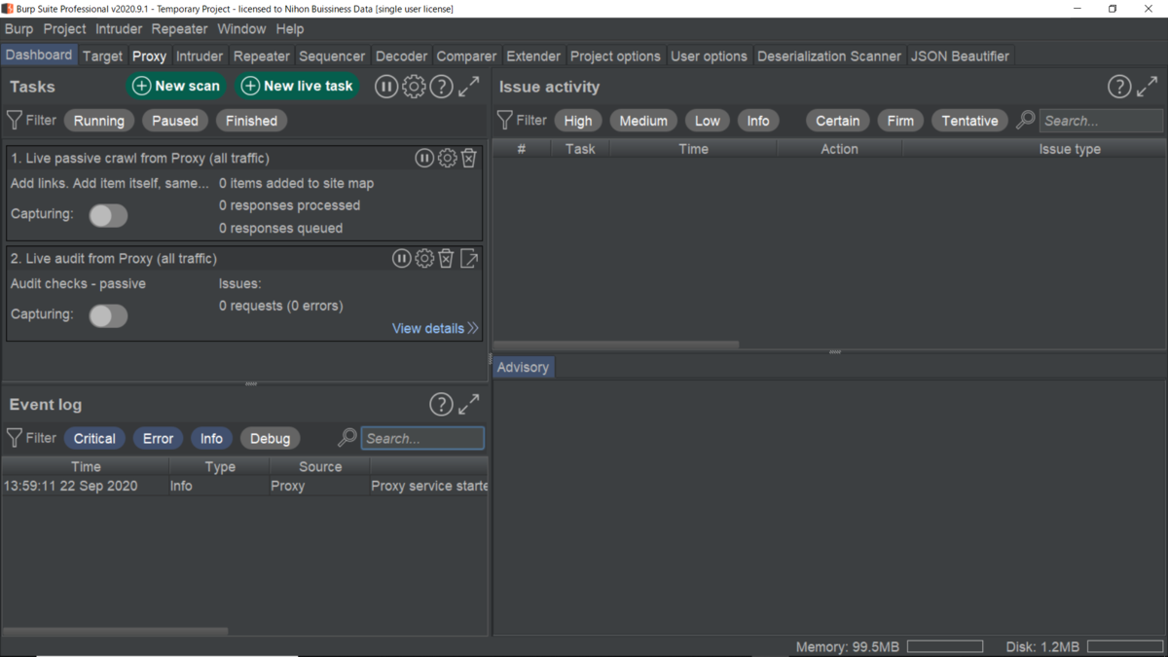1168x657 pixels.
Task: Switch to the Sequencer tab
Action: [332, 55]
